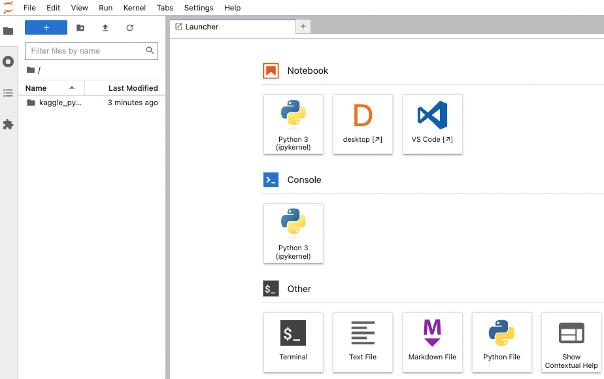Click the New Folder toolbar icon
The width and height of the screenshot is (604, 379).
(80, 27)
